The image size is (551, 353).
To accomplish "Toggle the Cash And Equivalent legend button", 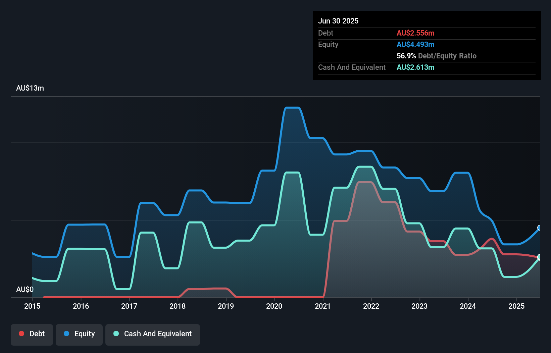I will (x=153, y=334).
